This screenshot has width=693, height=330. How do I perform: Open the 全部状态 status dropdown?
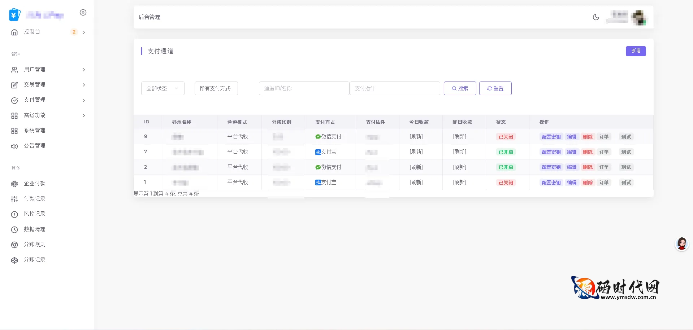[x=163, y=88]
